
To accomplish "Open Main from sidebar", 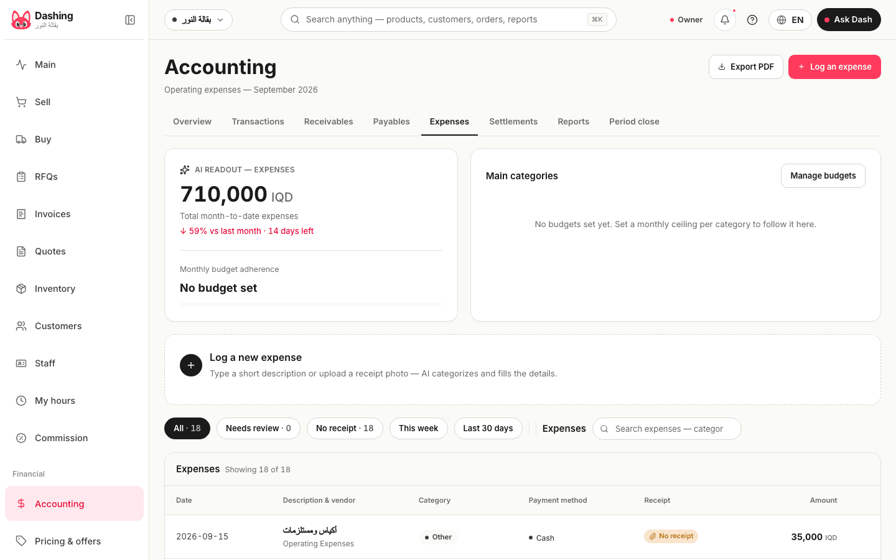I will pyautogui.click(x=74, y=65).
